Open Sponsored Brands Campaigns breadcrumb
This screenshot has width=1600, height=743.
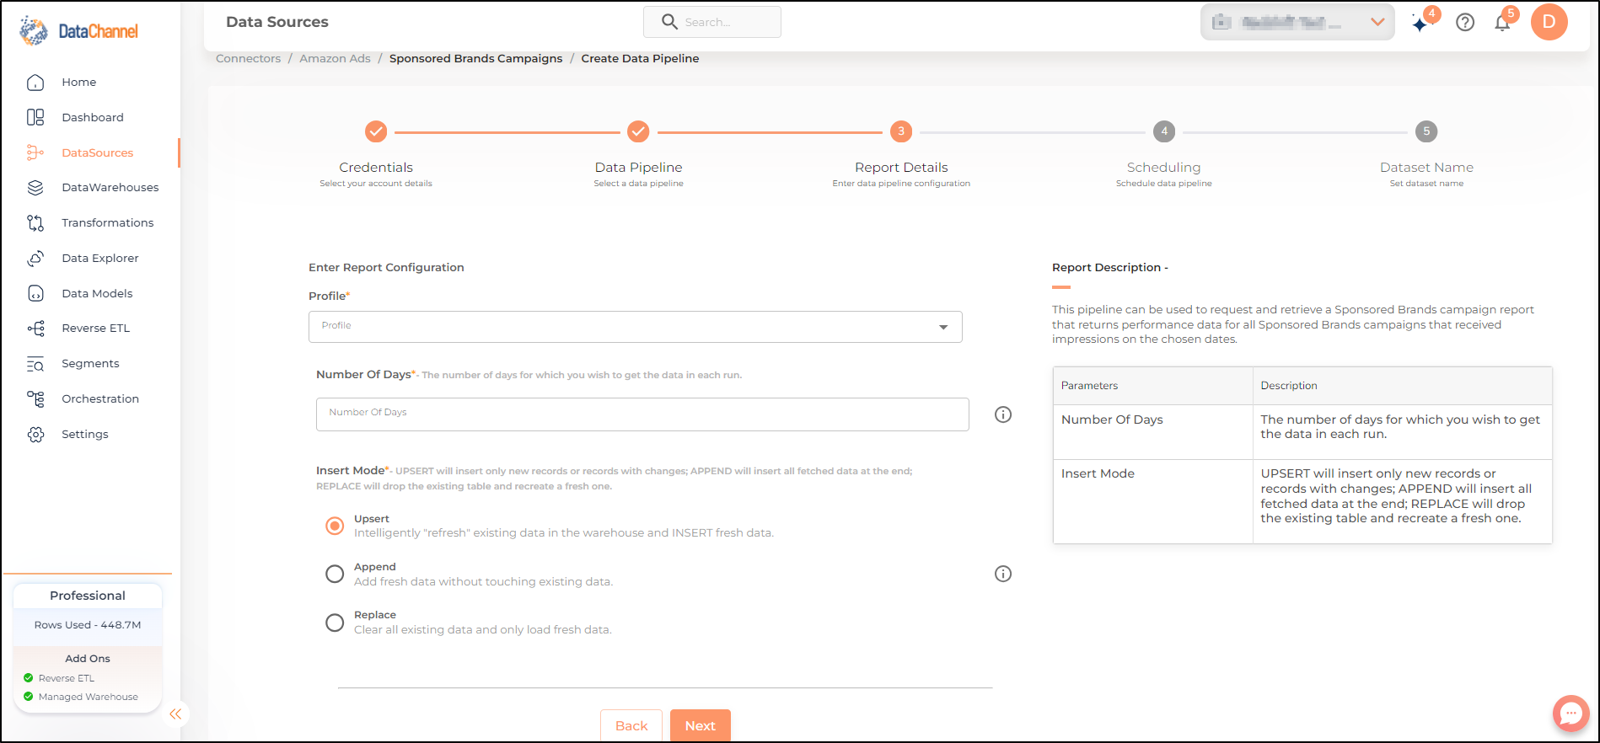click(476, 58)
